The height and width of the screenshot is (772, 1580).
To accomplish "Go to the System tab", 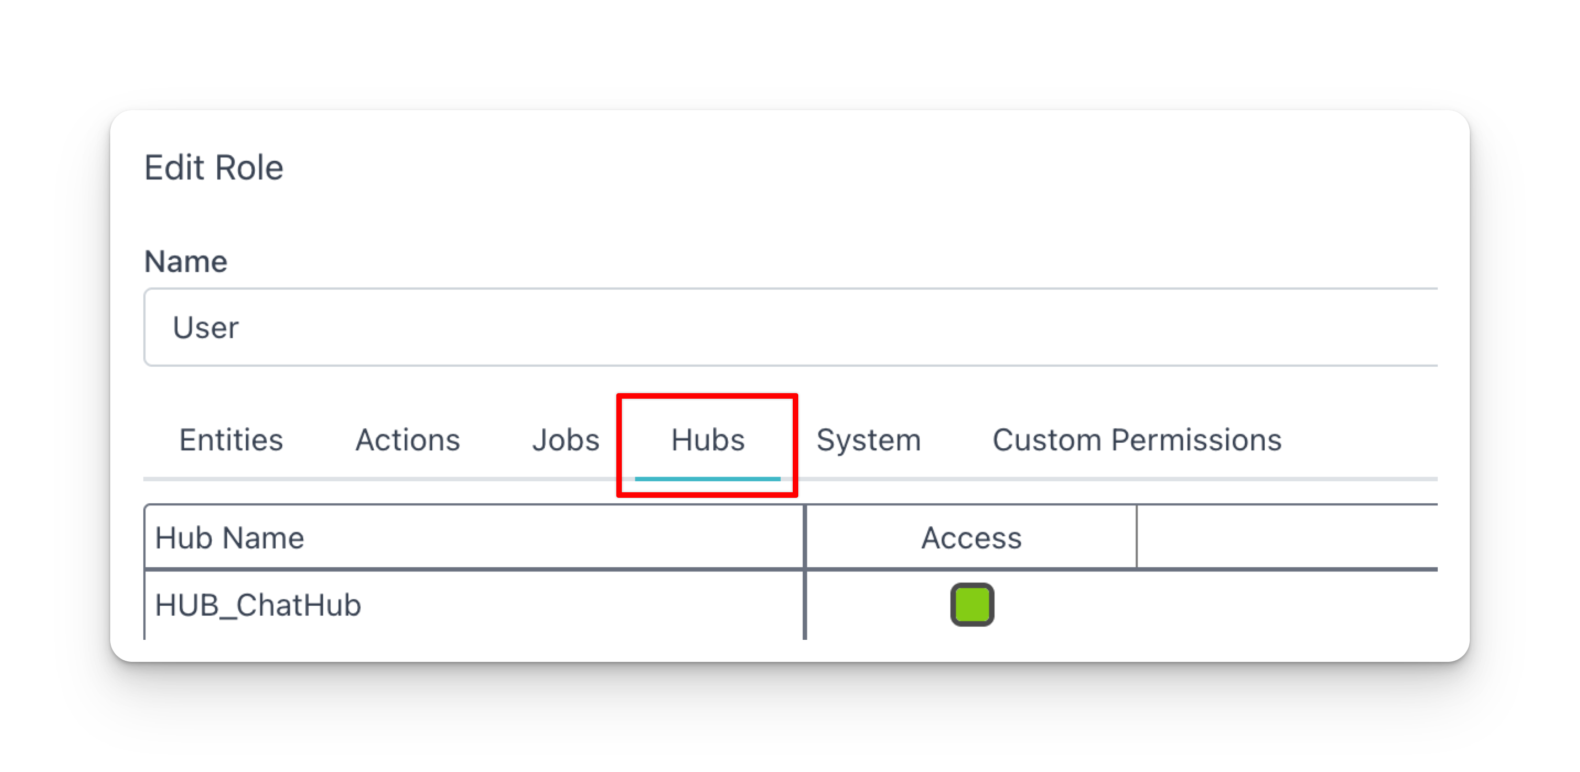I will coord(868,440).
